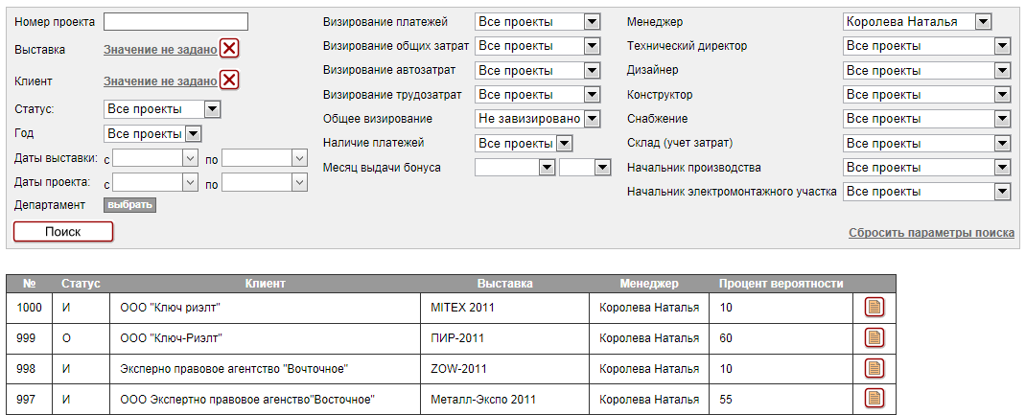This screenshot has width=1026, height=415.
Task: Clear the Выставка value with red X
Action: point(229,50)
